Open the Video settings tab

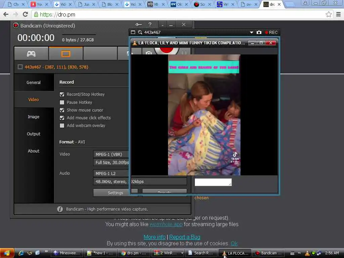(x=34, y=99)
